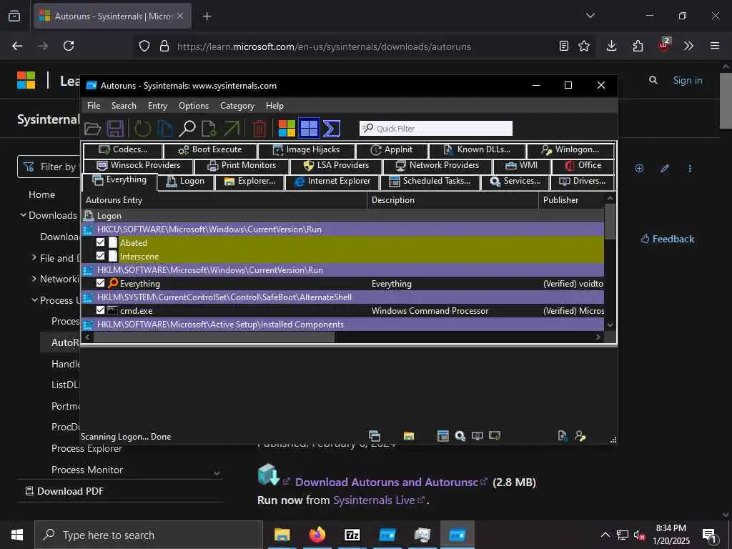Toggle the blue Microsoft entries filter icon
Image resolution: width=732 pixels, height=549 pixels.
point(309,129)
